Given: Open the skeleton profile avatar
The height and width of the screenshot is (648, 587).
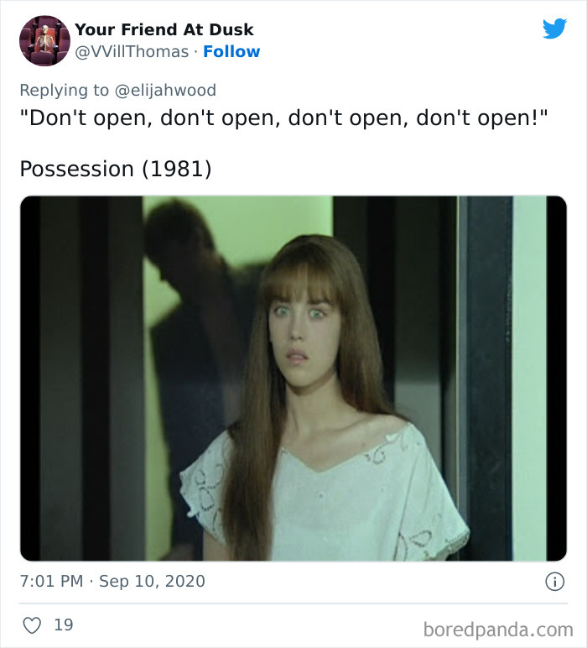Looking at the screenshot, I should click(44, 41).
